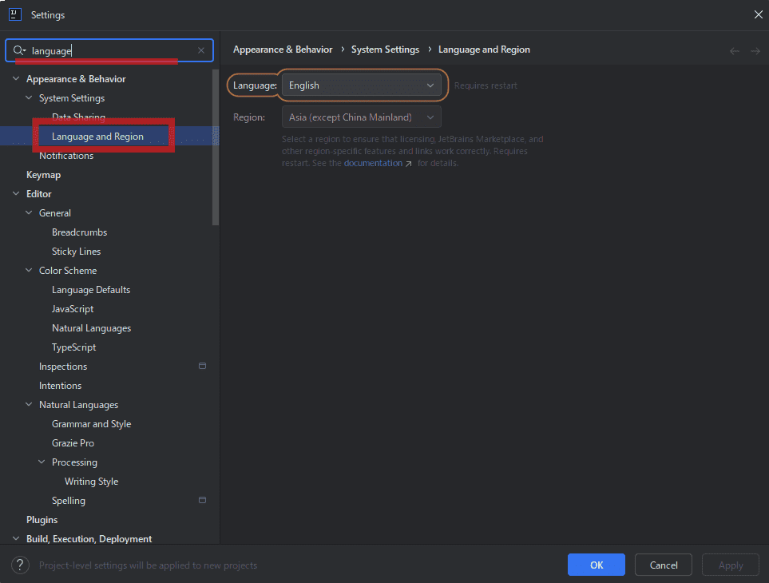Open the Region dropdown
This screenshot has height=583, width=769.
point(361,117)
